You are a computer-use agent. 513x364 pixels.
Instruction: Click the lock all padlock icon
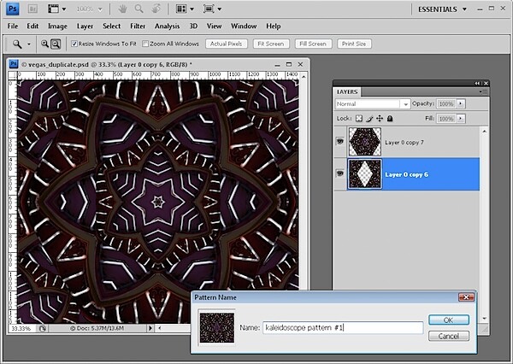tap(390, 119)
